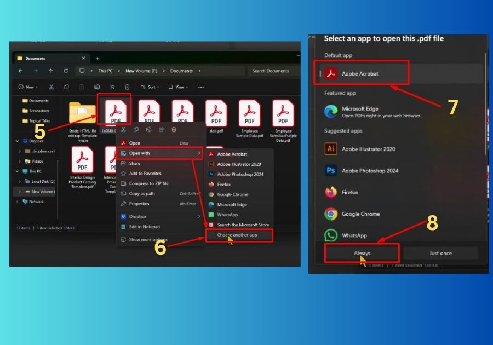
Task: Click Add to Favorites entry
Action: coord(160,174)
